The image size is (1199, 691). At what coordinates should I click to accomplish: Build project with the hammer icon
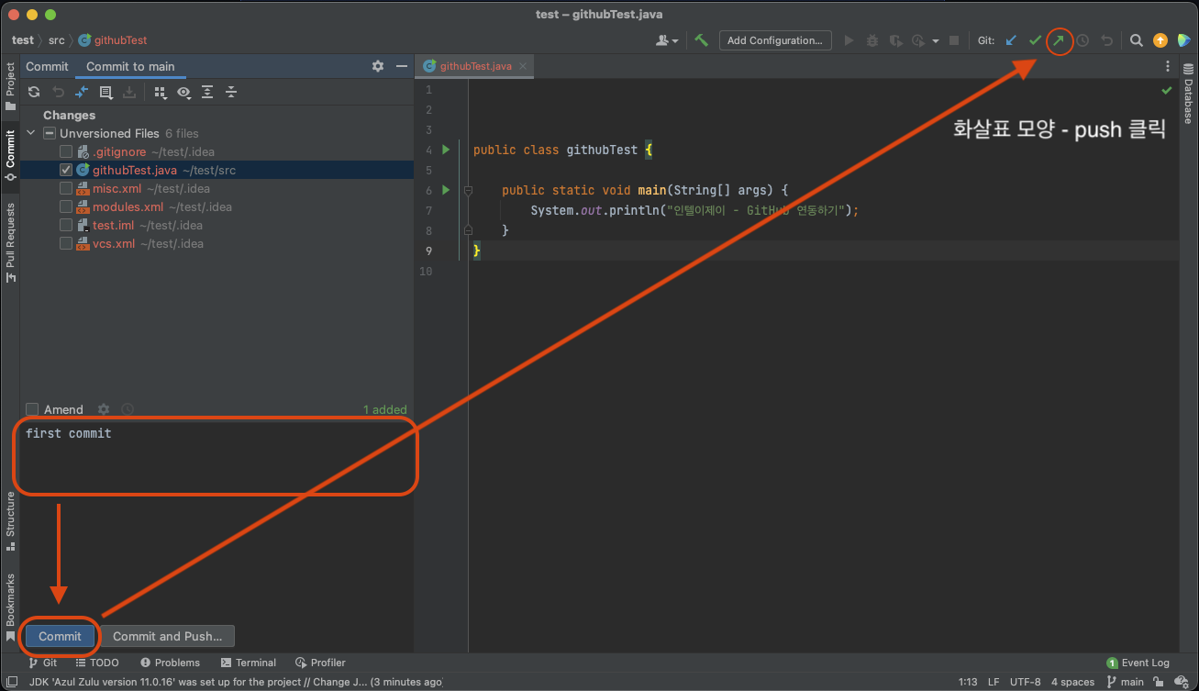pyautogui.click(x=702, y=40)
